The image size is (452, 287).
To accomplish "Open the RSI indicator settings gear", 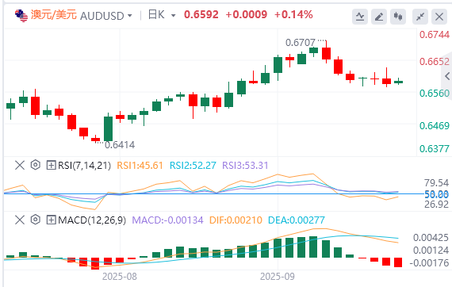I will [36, 165].
